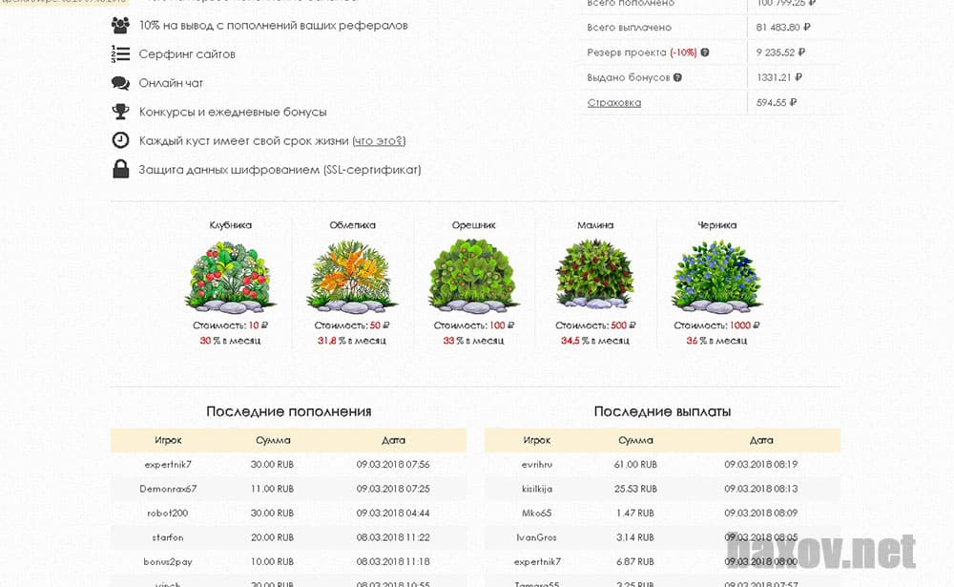Viewport: 954px width, 587px height.
Task: Click the numbered list surfing icon
Action: click(120, 54)
